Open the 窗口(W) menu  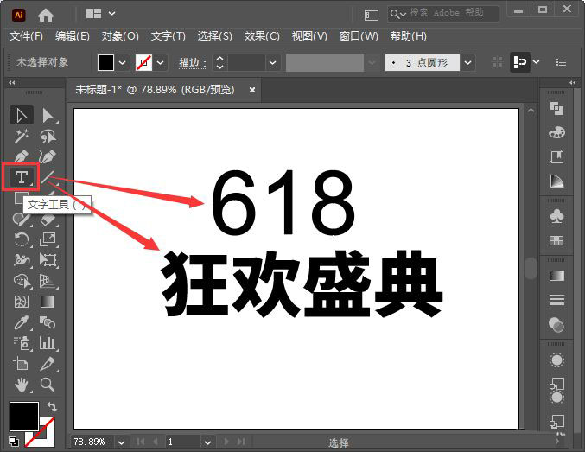(x=359, y=36)
